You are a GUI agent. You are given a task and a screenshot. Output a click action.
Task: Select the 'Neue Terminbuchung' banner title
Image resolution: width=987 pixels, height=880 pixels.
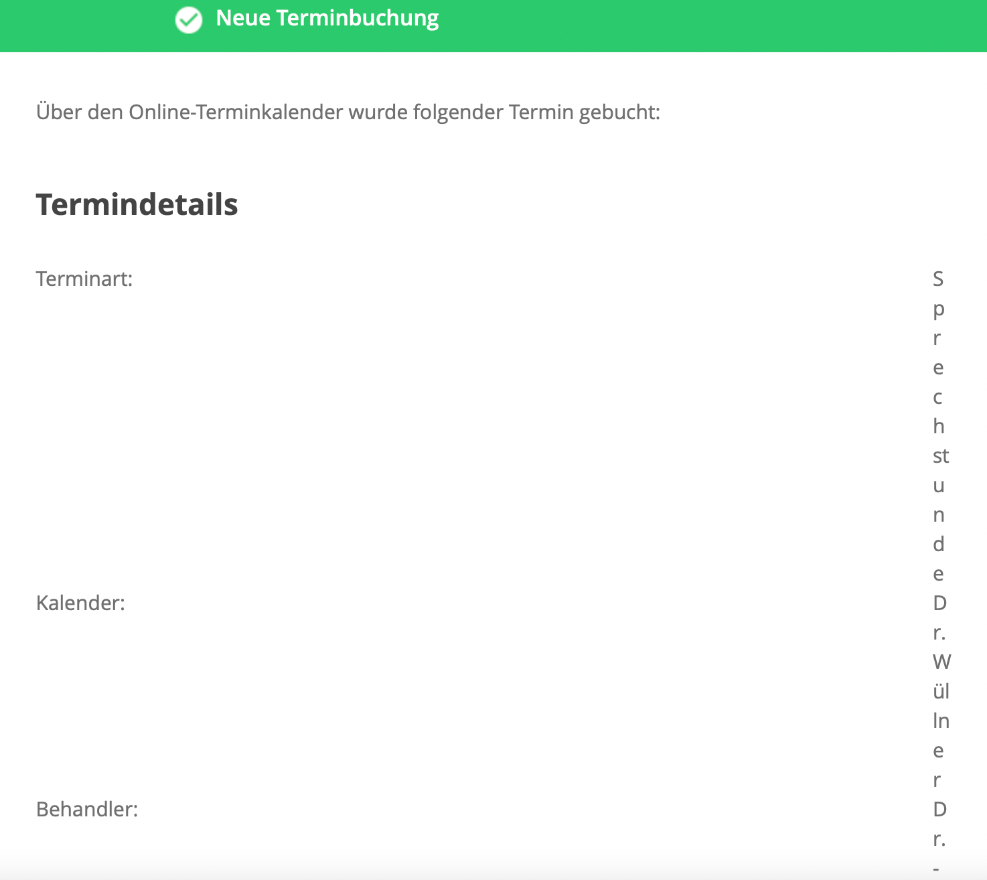[x=327, y=19]
